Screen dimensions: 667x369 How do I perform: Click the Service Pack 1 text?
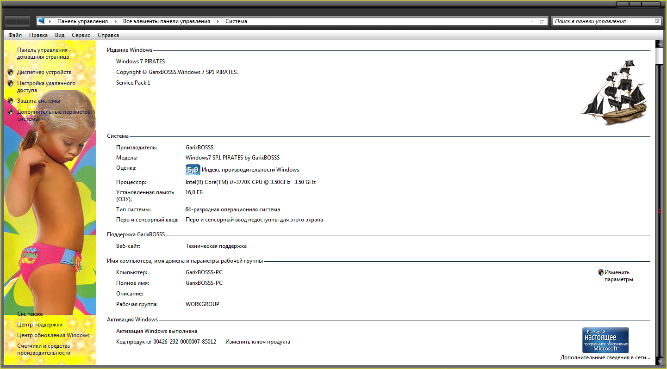click(133, 83)
